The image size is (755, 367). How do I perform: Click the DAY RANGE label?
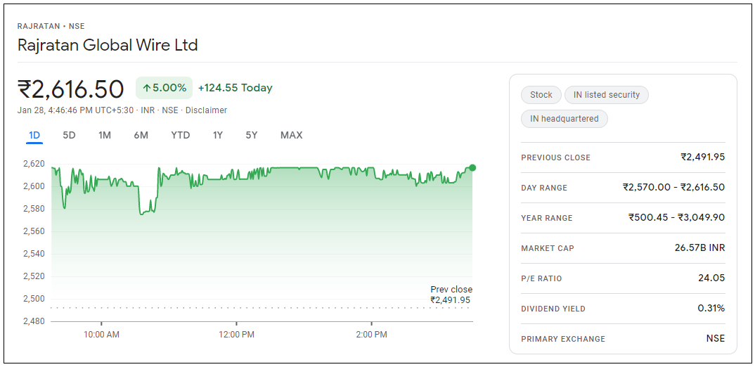[x=544, y=188]
